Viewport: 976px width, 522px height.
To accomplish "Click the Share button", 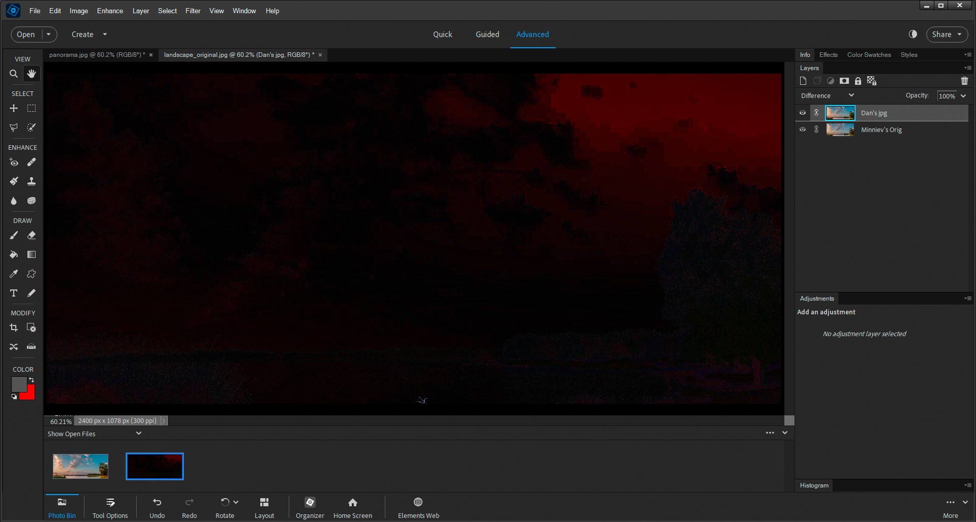I will point(947,34).
